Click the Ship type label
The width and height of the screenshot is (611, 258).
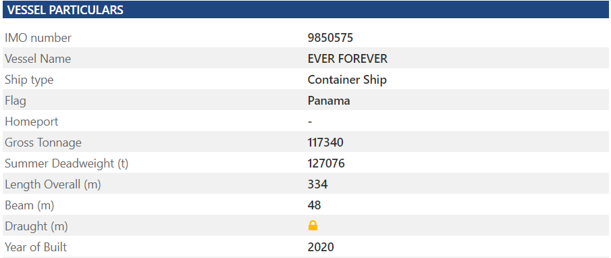29,80
